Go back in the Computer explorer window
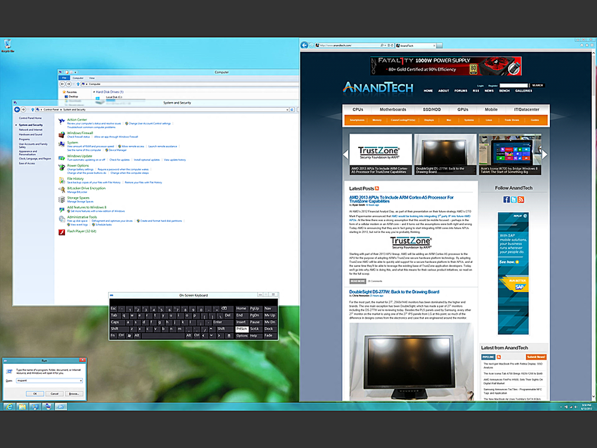 63,84
